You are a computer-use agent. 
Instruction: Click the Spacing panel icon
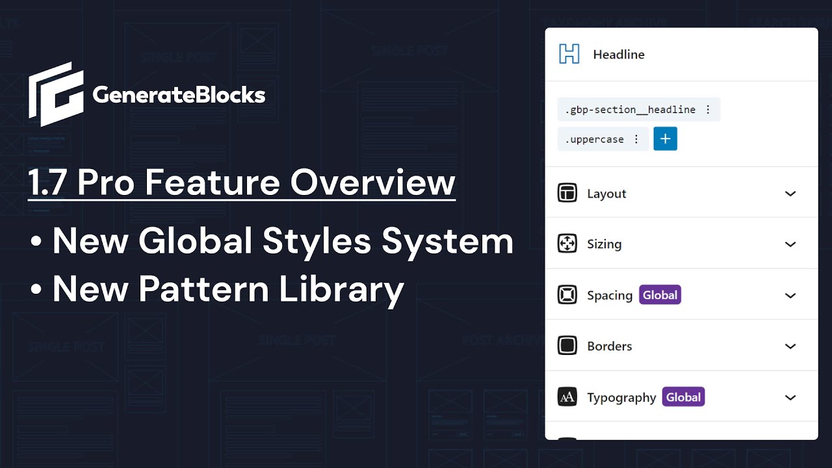click(x=567, y=295)
